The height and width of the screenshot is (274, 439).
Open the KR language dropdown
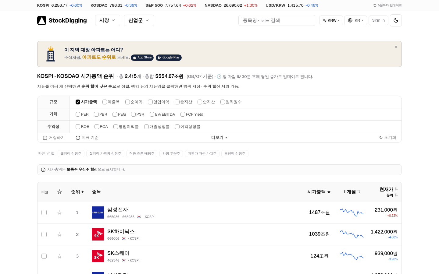[x=355, y=20]
